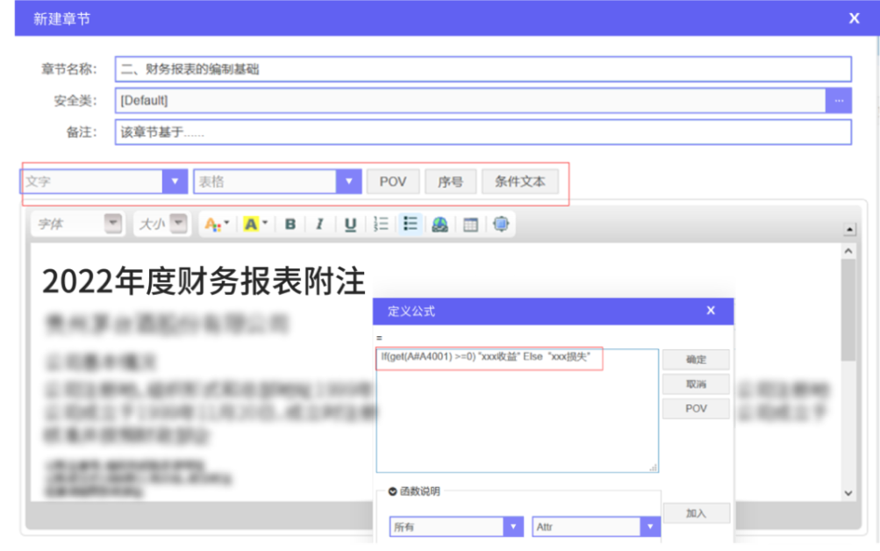Apply underline formatting to text
Viewport: 880px width, 551px height.
(350, 225)
